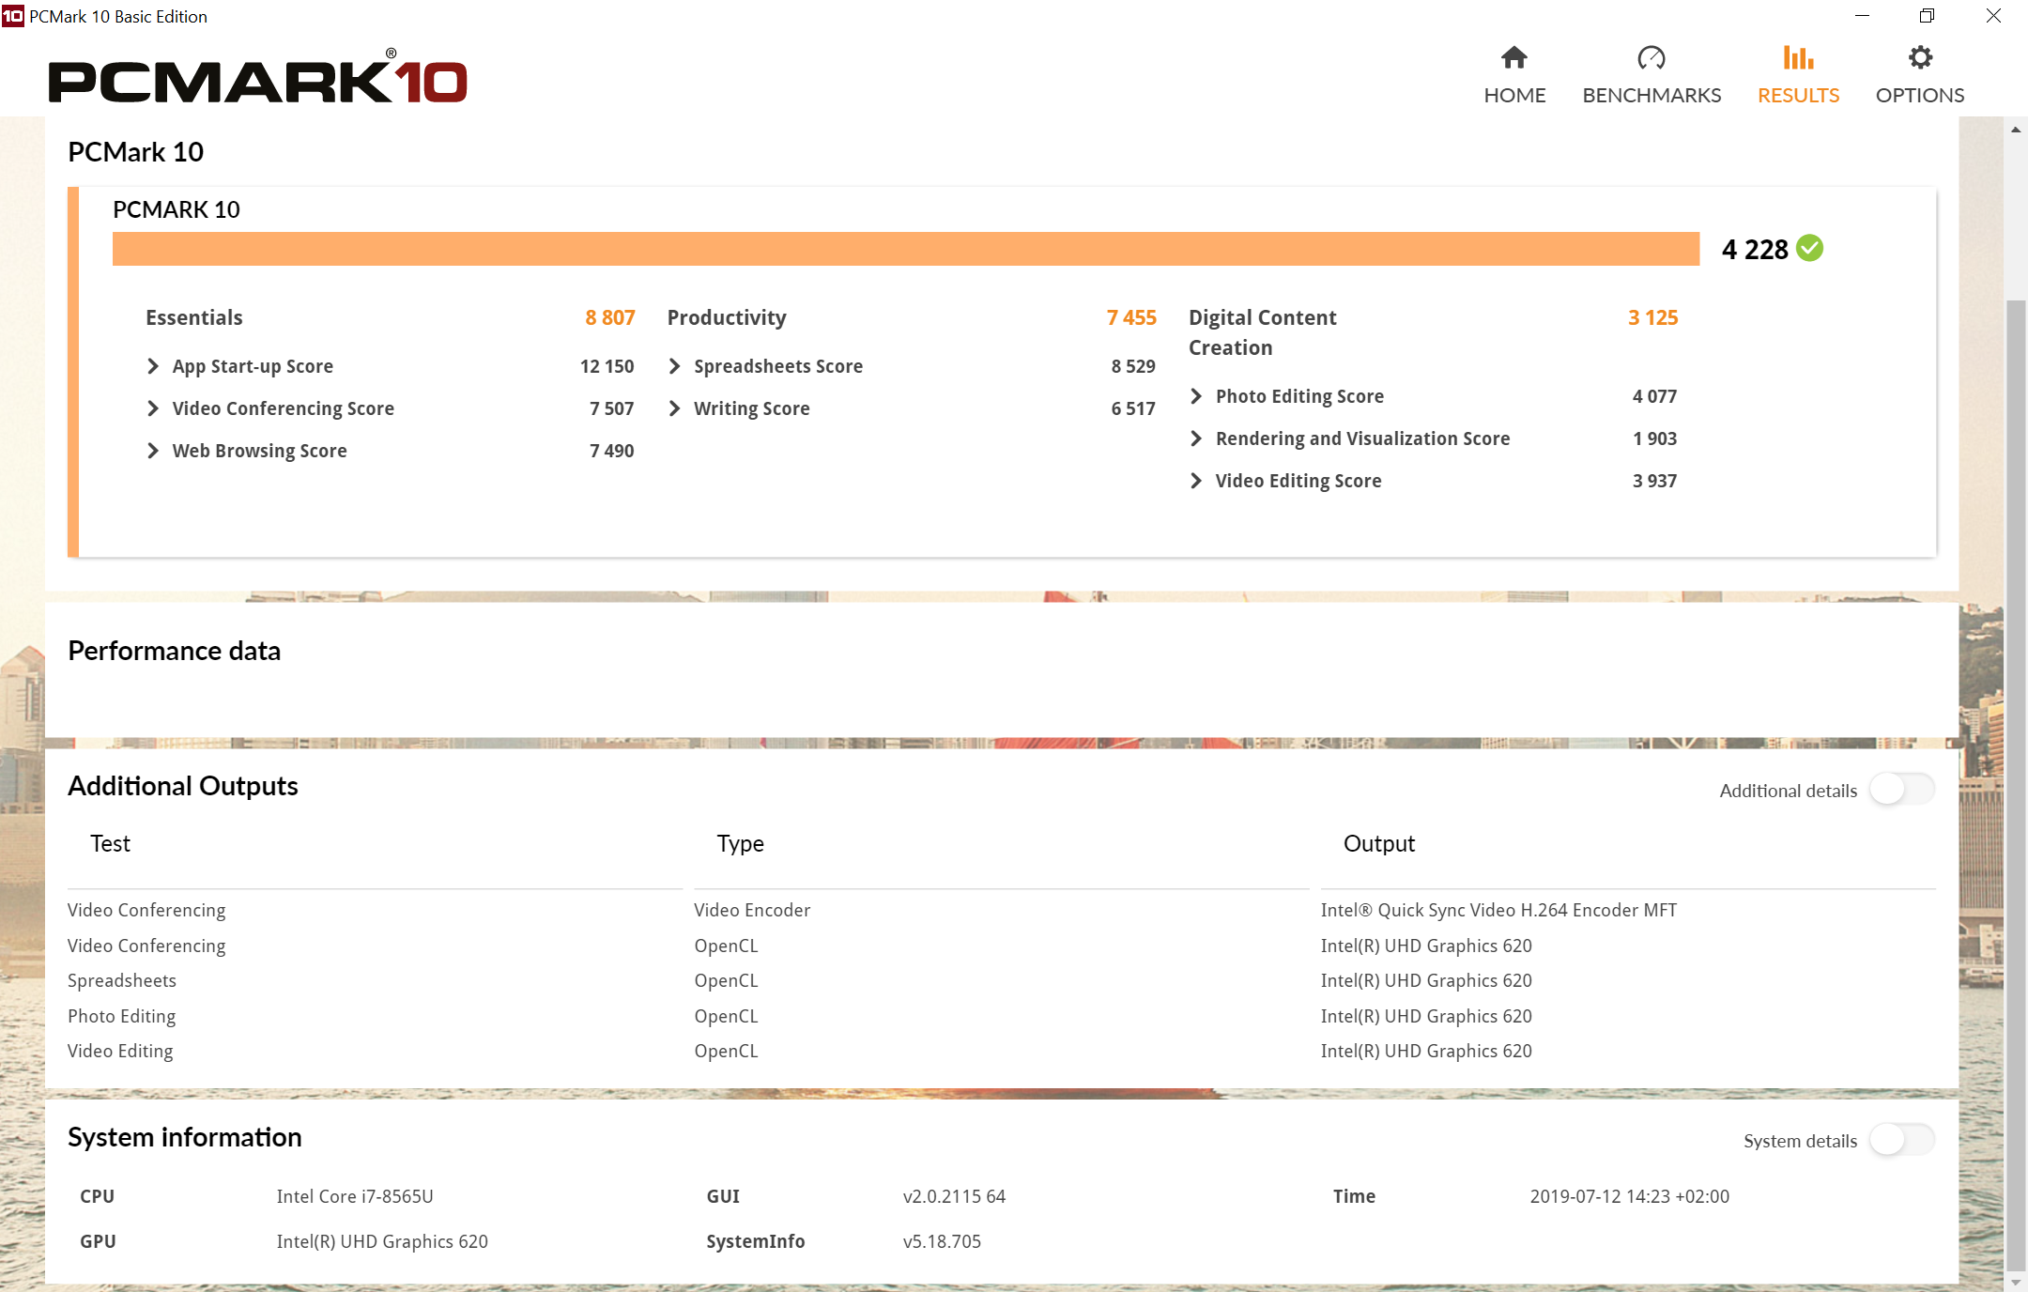Click the Spreadsheets value 8 529
The image size is (2028, 1292).
(1133, 366)
